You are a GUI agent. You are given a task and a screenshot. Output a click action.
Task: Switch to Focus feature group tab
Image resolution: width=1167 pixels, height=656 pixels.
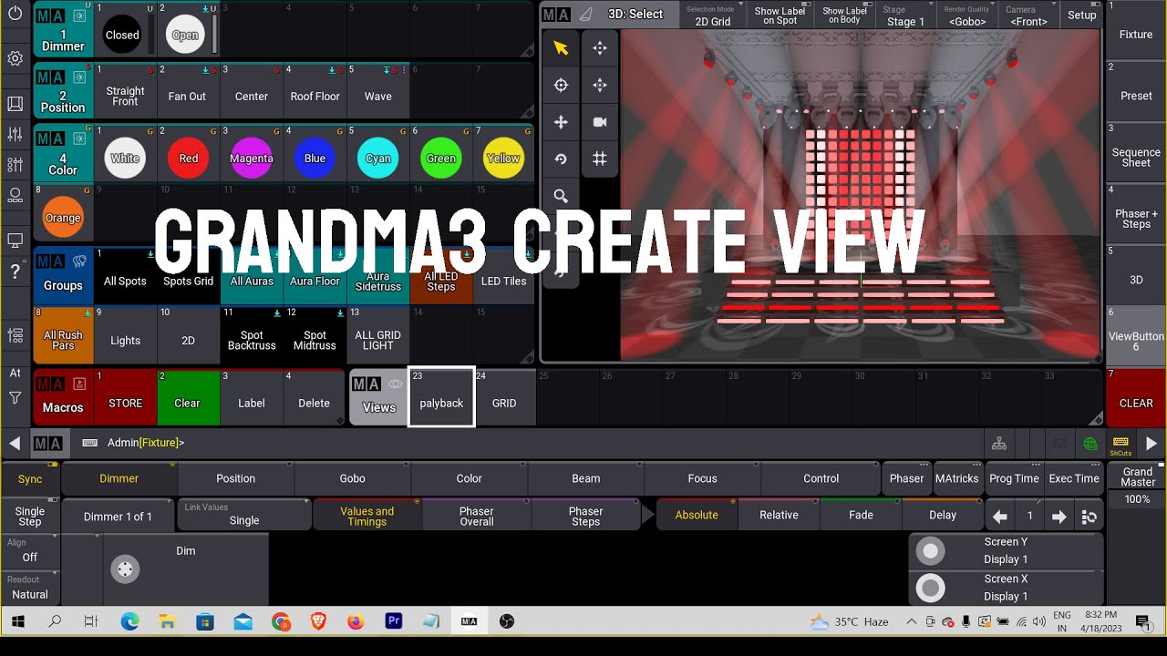pos(702,478)
